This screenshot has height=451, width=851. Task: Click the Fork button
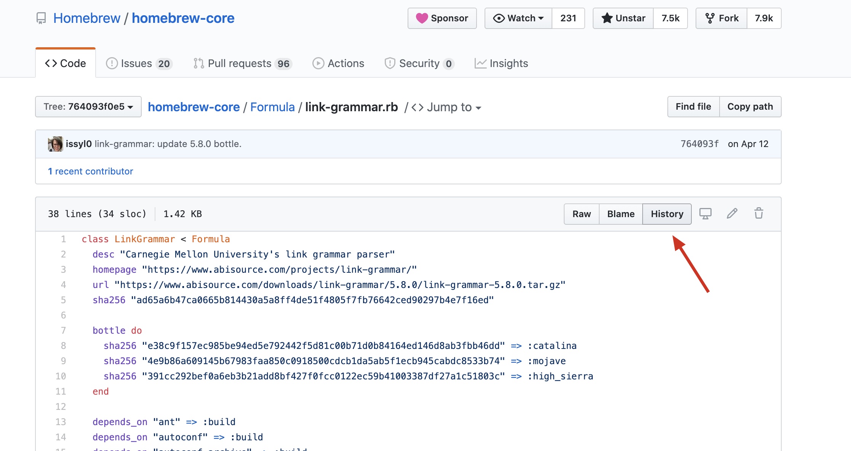pyautogui.click(x=721, y=18)
